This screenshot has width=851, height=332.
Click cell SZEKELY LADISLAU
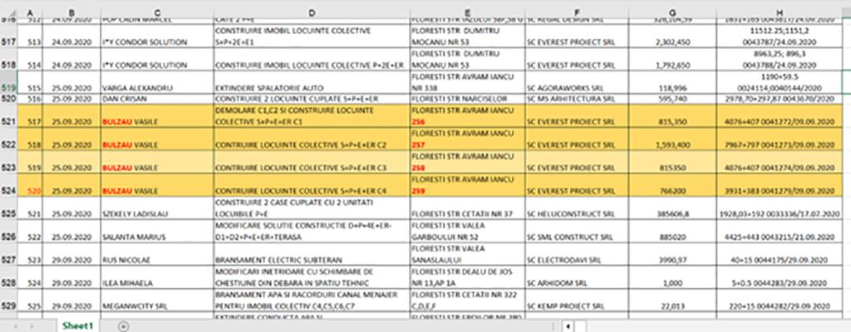pyautogui.click(x=157, y=207)
